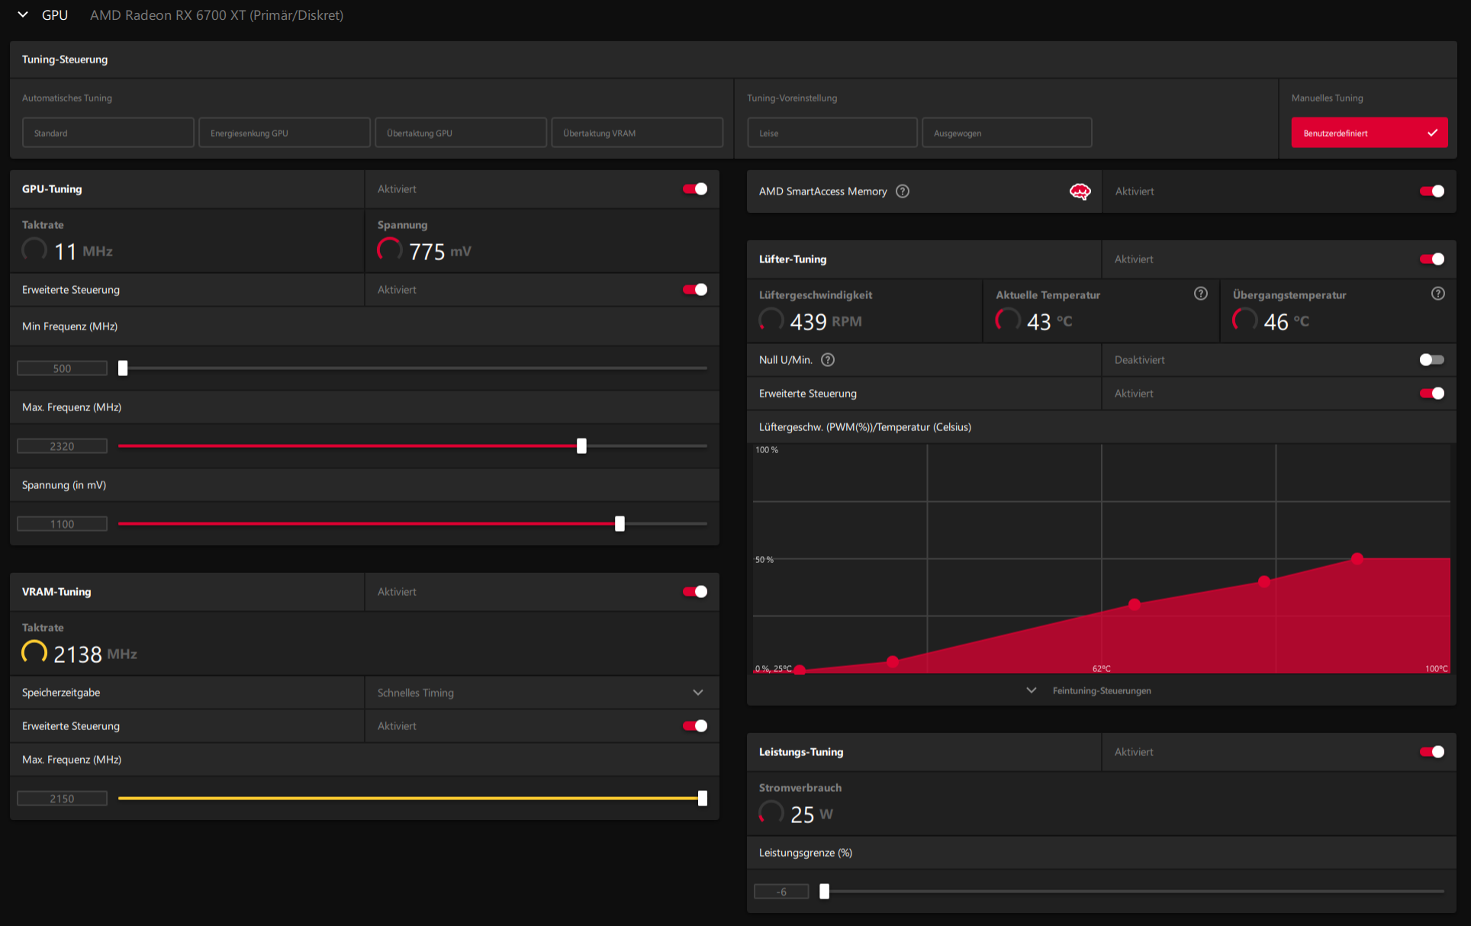Click the second fan curve point
1471x926 pixels.
(x=893, y=661)
